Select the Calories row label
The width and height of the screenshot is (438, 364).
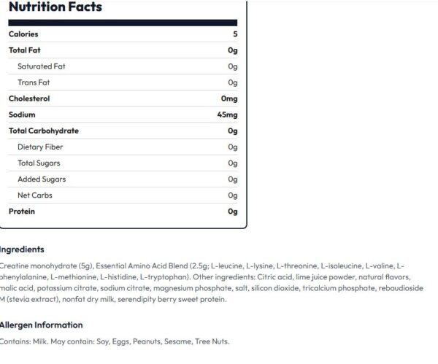coord(23,34)
